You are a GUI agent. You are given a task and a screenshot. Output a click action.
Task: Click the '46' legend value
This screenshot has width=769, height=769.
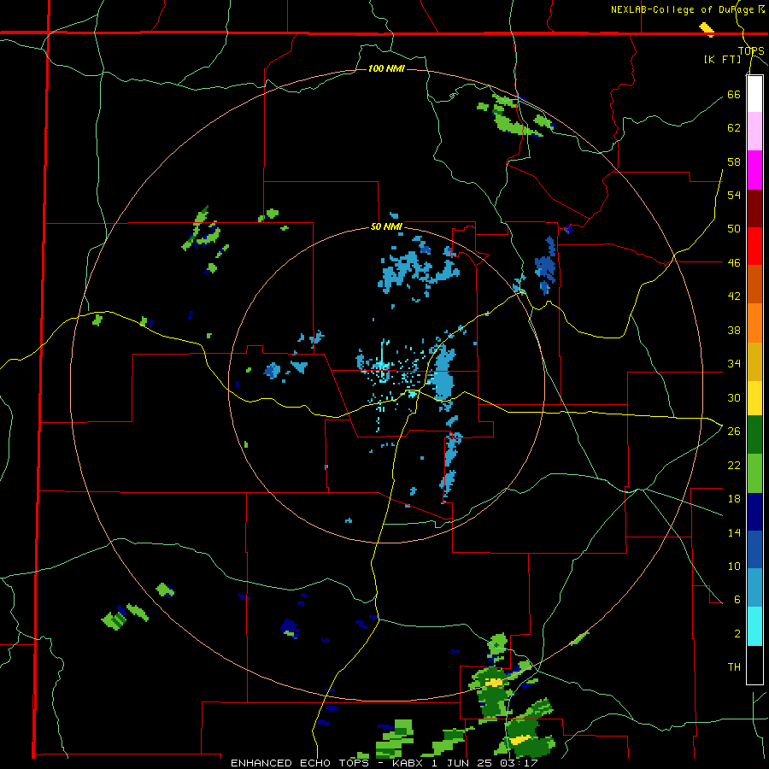(734, 262)
